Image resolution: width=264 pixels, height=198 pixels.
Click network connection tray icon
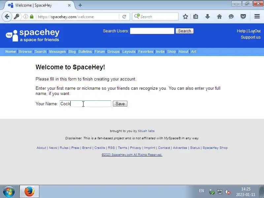(x=219, y=192)
